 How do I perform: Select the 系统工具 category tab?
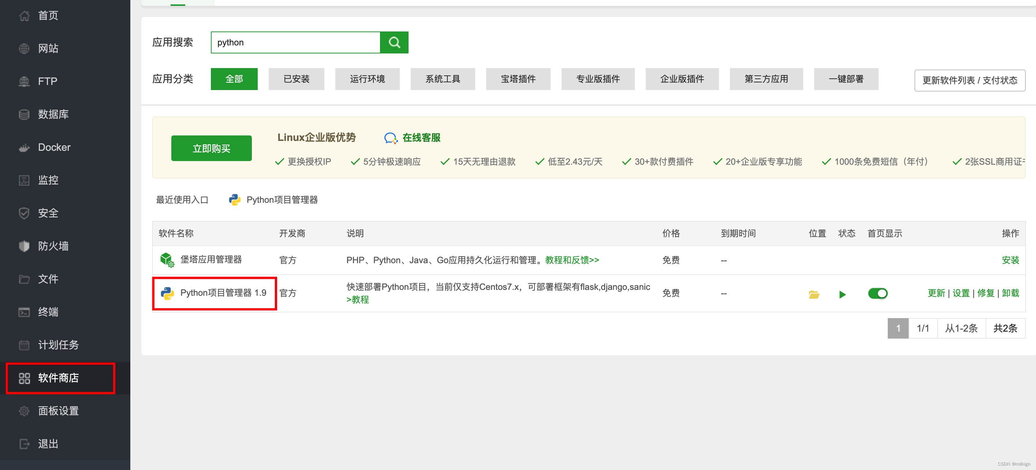coord(443,79)
